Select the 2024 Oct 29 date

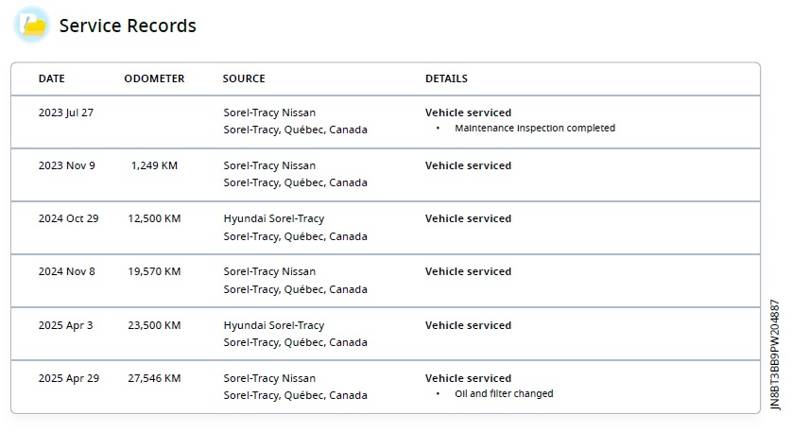pos(69,218)
